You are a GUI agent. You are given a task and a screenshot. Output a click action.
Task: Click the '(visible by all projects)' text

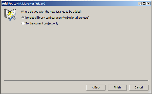pyautogui.click(x=76, y=18)
